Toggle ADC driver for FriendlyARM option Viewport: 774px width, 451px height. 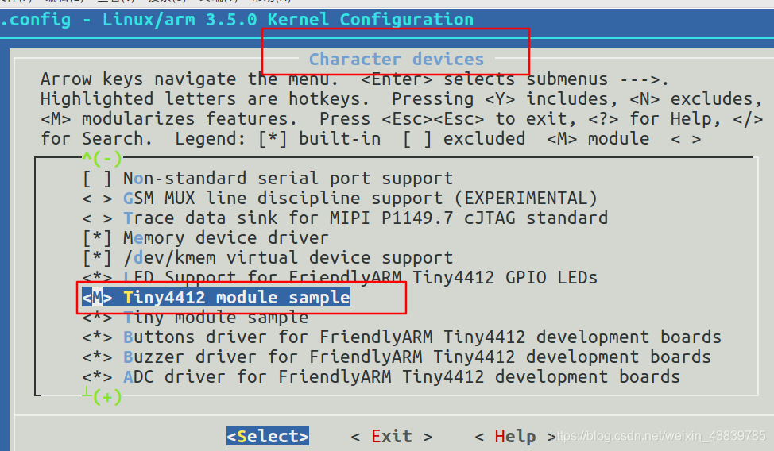[x=97, y=377]
